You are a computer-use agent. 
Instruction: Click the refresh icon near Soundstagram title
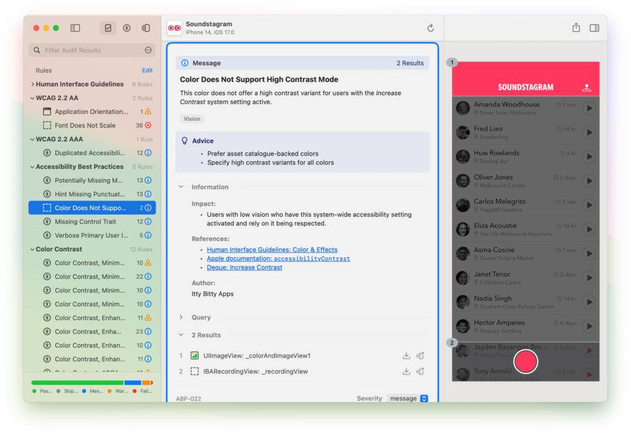430,28
